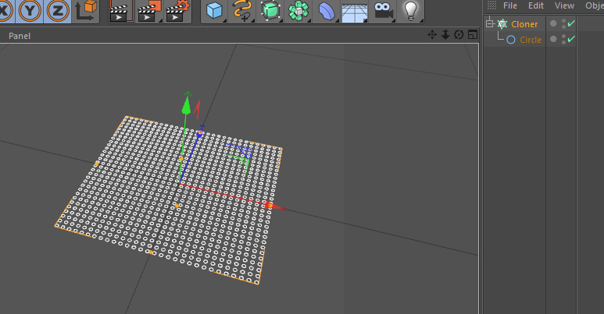Screen dimensions: 604x314
Task: Grab the red X axis arrow handle
Action: (274, 206)
